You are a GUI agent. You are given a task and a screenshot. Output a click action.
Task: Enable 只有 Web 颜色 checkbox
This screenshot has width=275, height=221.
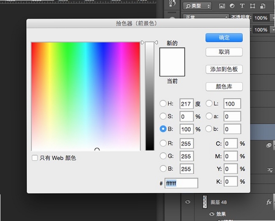coord(35,158)
